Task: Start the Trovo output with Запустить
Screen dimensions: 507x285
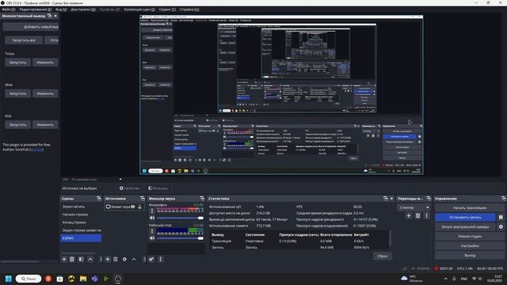Action: click(17, 63)
